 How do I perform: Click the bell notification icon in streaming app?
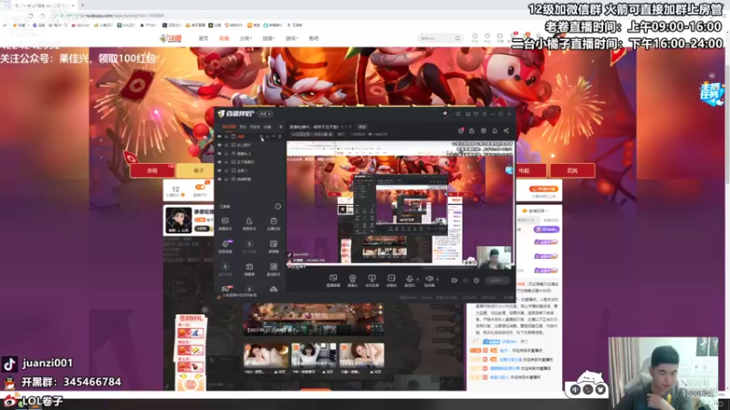tap(495, 130)
